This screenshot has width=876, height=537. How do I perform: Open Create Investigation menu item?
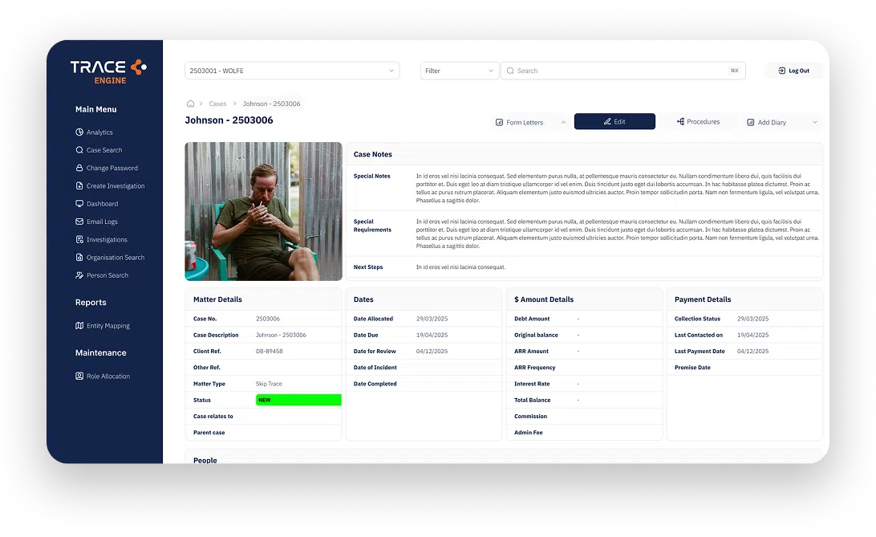(116, 186)
